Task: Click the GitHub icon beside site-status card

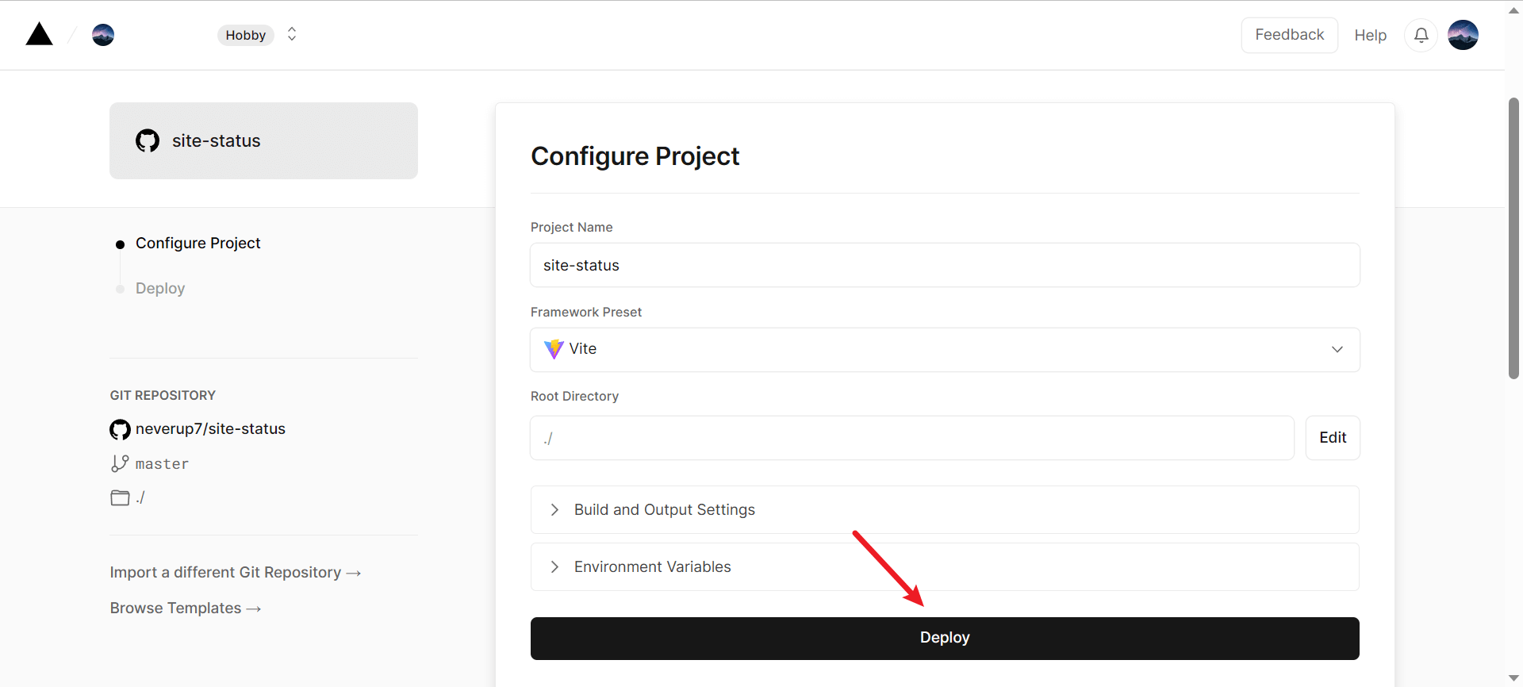Action: click(148, 140)
